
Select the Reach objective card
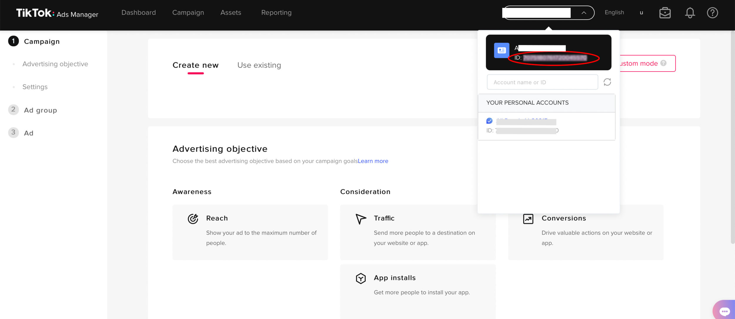click(250, 232)
